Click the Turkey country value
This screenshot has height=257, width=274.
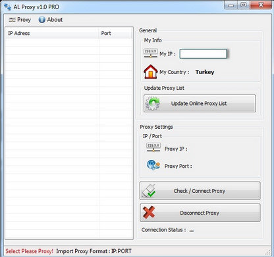click(x=205, y=72)
